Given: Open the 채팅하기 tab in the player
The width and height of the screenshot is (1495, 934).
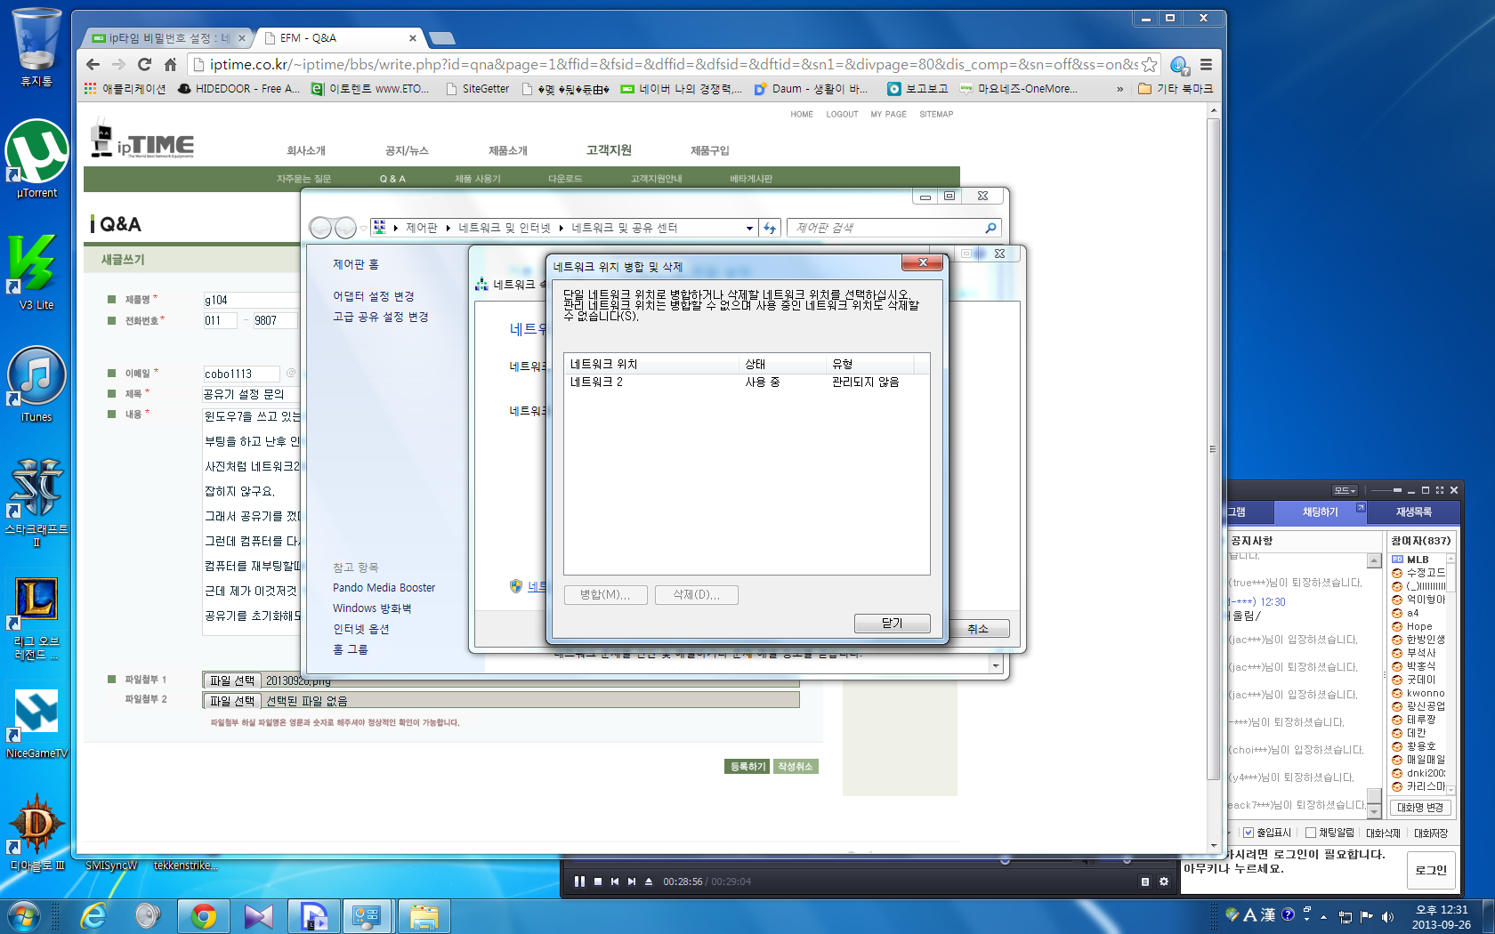Looking at the screenshot, I should pyautogui.click(x=1320, y=511).
